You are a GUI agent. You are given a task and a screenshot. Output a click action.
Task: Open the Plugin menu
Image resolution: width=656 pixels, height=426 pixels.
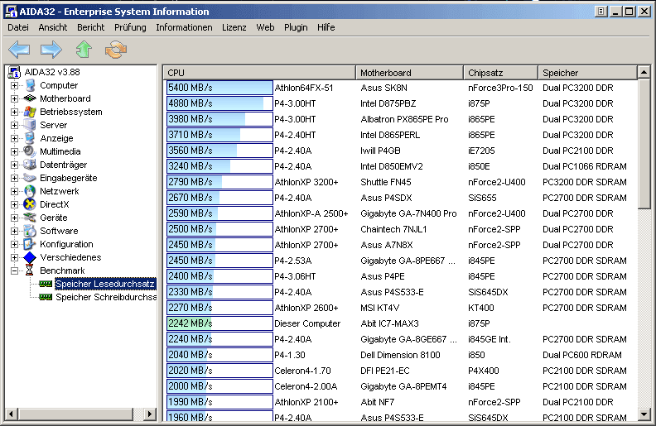pos(296,27)
